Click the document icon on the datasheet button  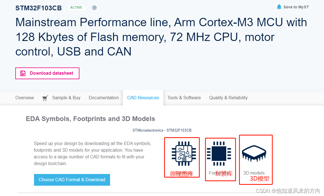pos(23,73)
